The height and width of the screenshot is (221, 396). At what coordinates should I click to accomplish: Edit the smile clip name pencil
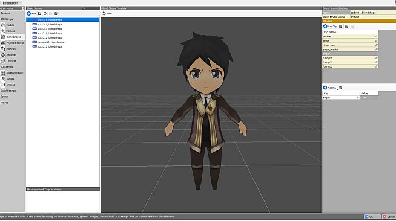376,41
